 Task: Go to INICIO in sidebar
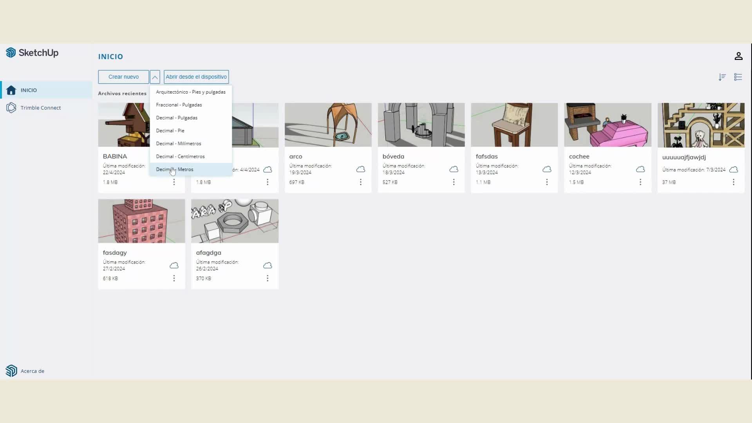point(29,90)
